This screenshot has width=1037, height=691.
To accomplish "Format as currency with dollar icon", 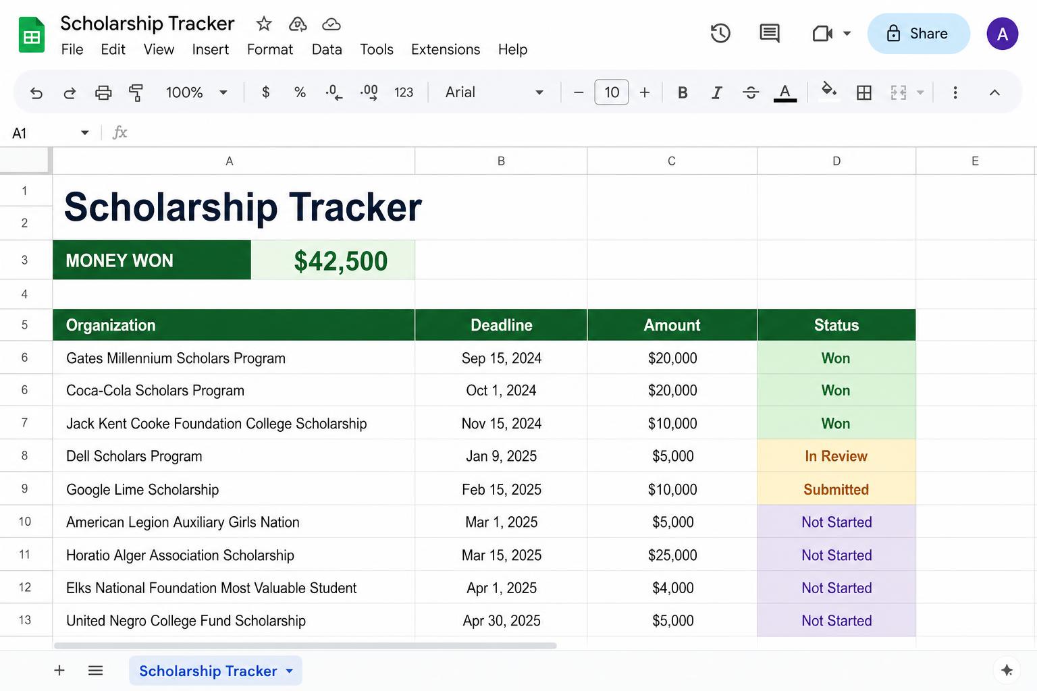I will tap(266, 92).
